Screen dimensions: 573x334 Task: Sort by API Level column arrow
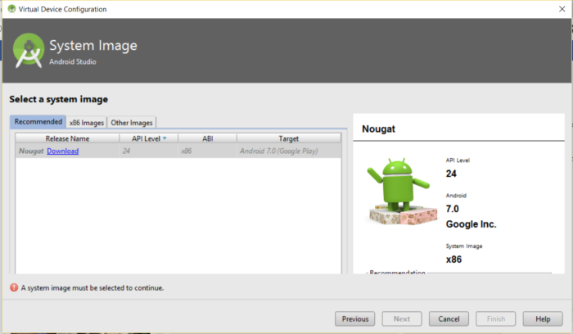tap(165, 138)
